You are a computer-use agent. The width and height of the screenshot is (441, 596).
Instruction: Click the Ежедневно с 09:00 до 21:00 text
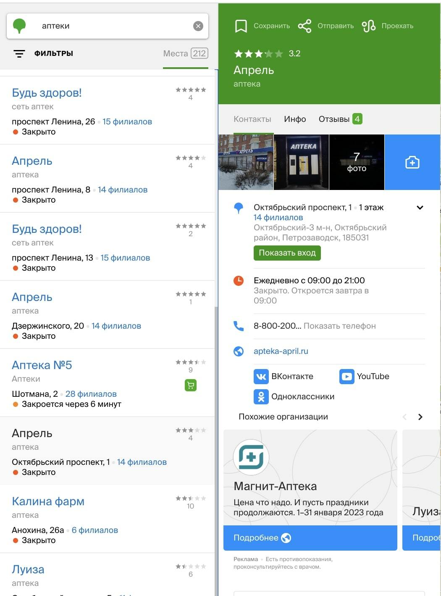click(309, 280)
